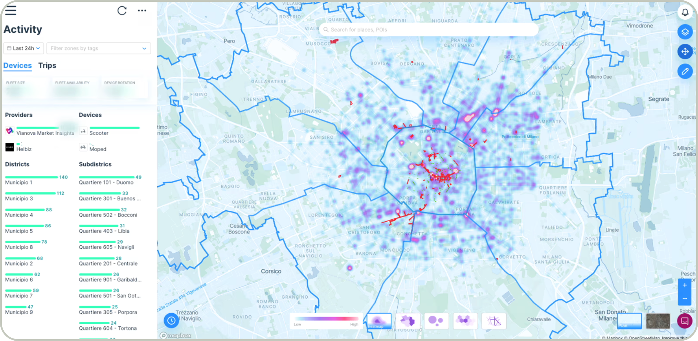Viewport: 698px width, 341px height.
Task: Open the notifications bell
Action: (x=685, y=12)
